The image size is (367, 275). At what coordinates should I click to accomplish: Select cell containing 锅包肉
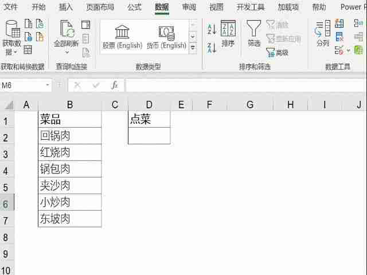70,169
